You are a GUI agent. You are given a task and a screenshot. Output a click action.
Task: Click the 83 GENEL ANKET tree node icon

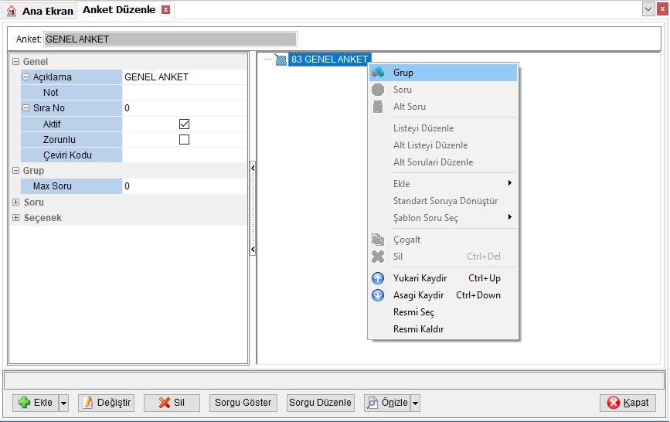281,60
